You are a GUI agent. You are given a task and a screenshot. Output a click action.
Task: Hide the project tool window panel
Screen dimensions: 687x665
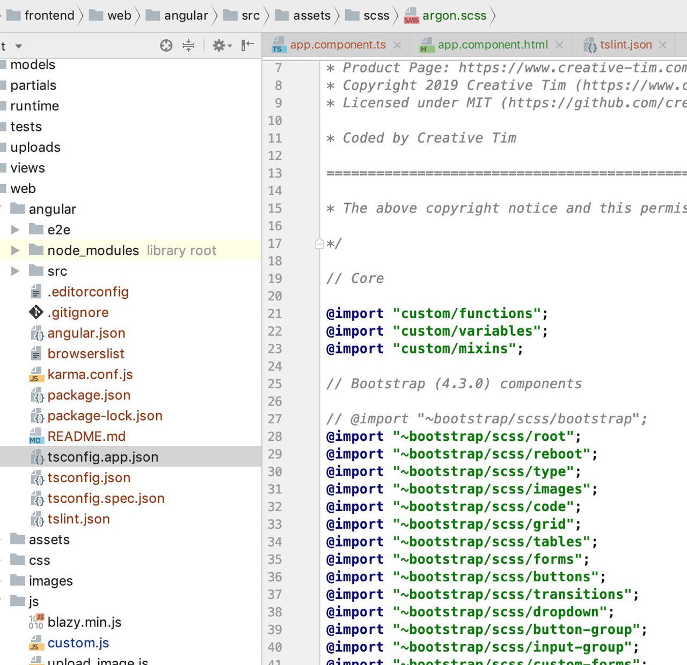click(247, 46)
